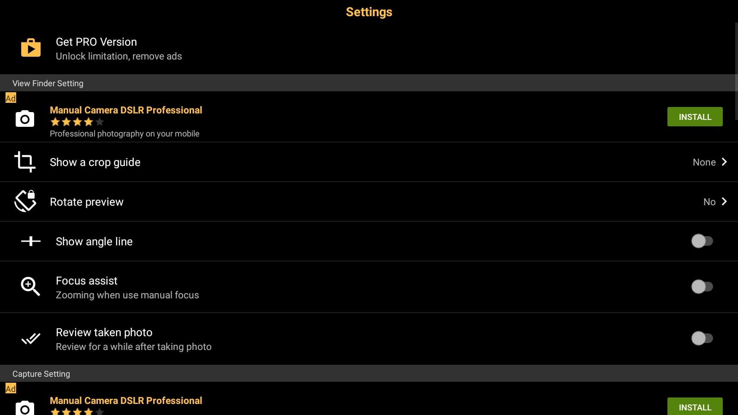Turn on the Focus assist toggle

(702, 287)
